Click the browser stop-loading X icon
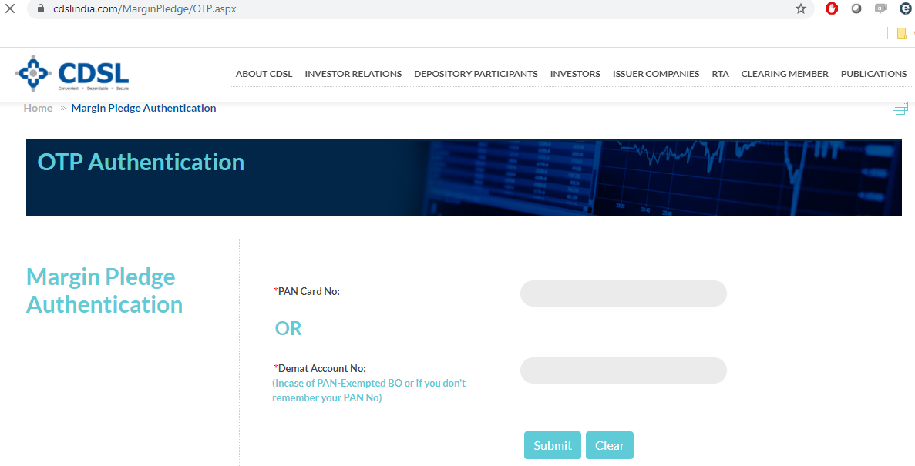 tap(10, 8)
